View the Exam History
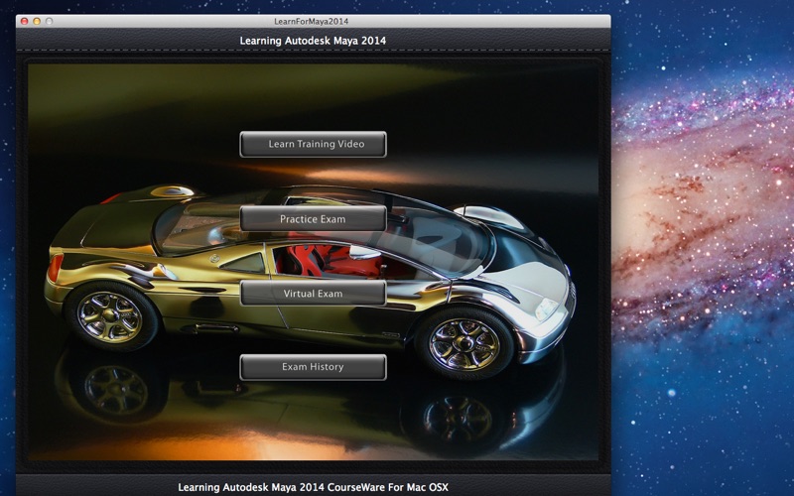Screen dimensions: 794x496 [313, 367]
